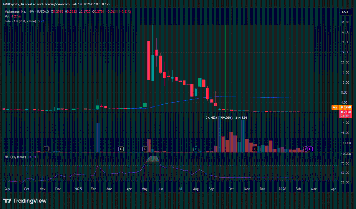This screenshot has width=356, height=209.
Task: Select the purple upcoming earnings E marker
Action: [x=310, y=149]
